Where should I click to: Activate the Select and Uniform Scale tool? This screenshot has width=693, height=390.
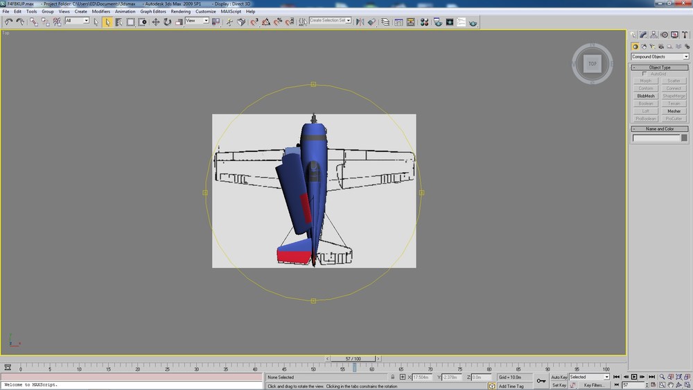click(x=179, y=22)
